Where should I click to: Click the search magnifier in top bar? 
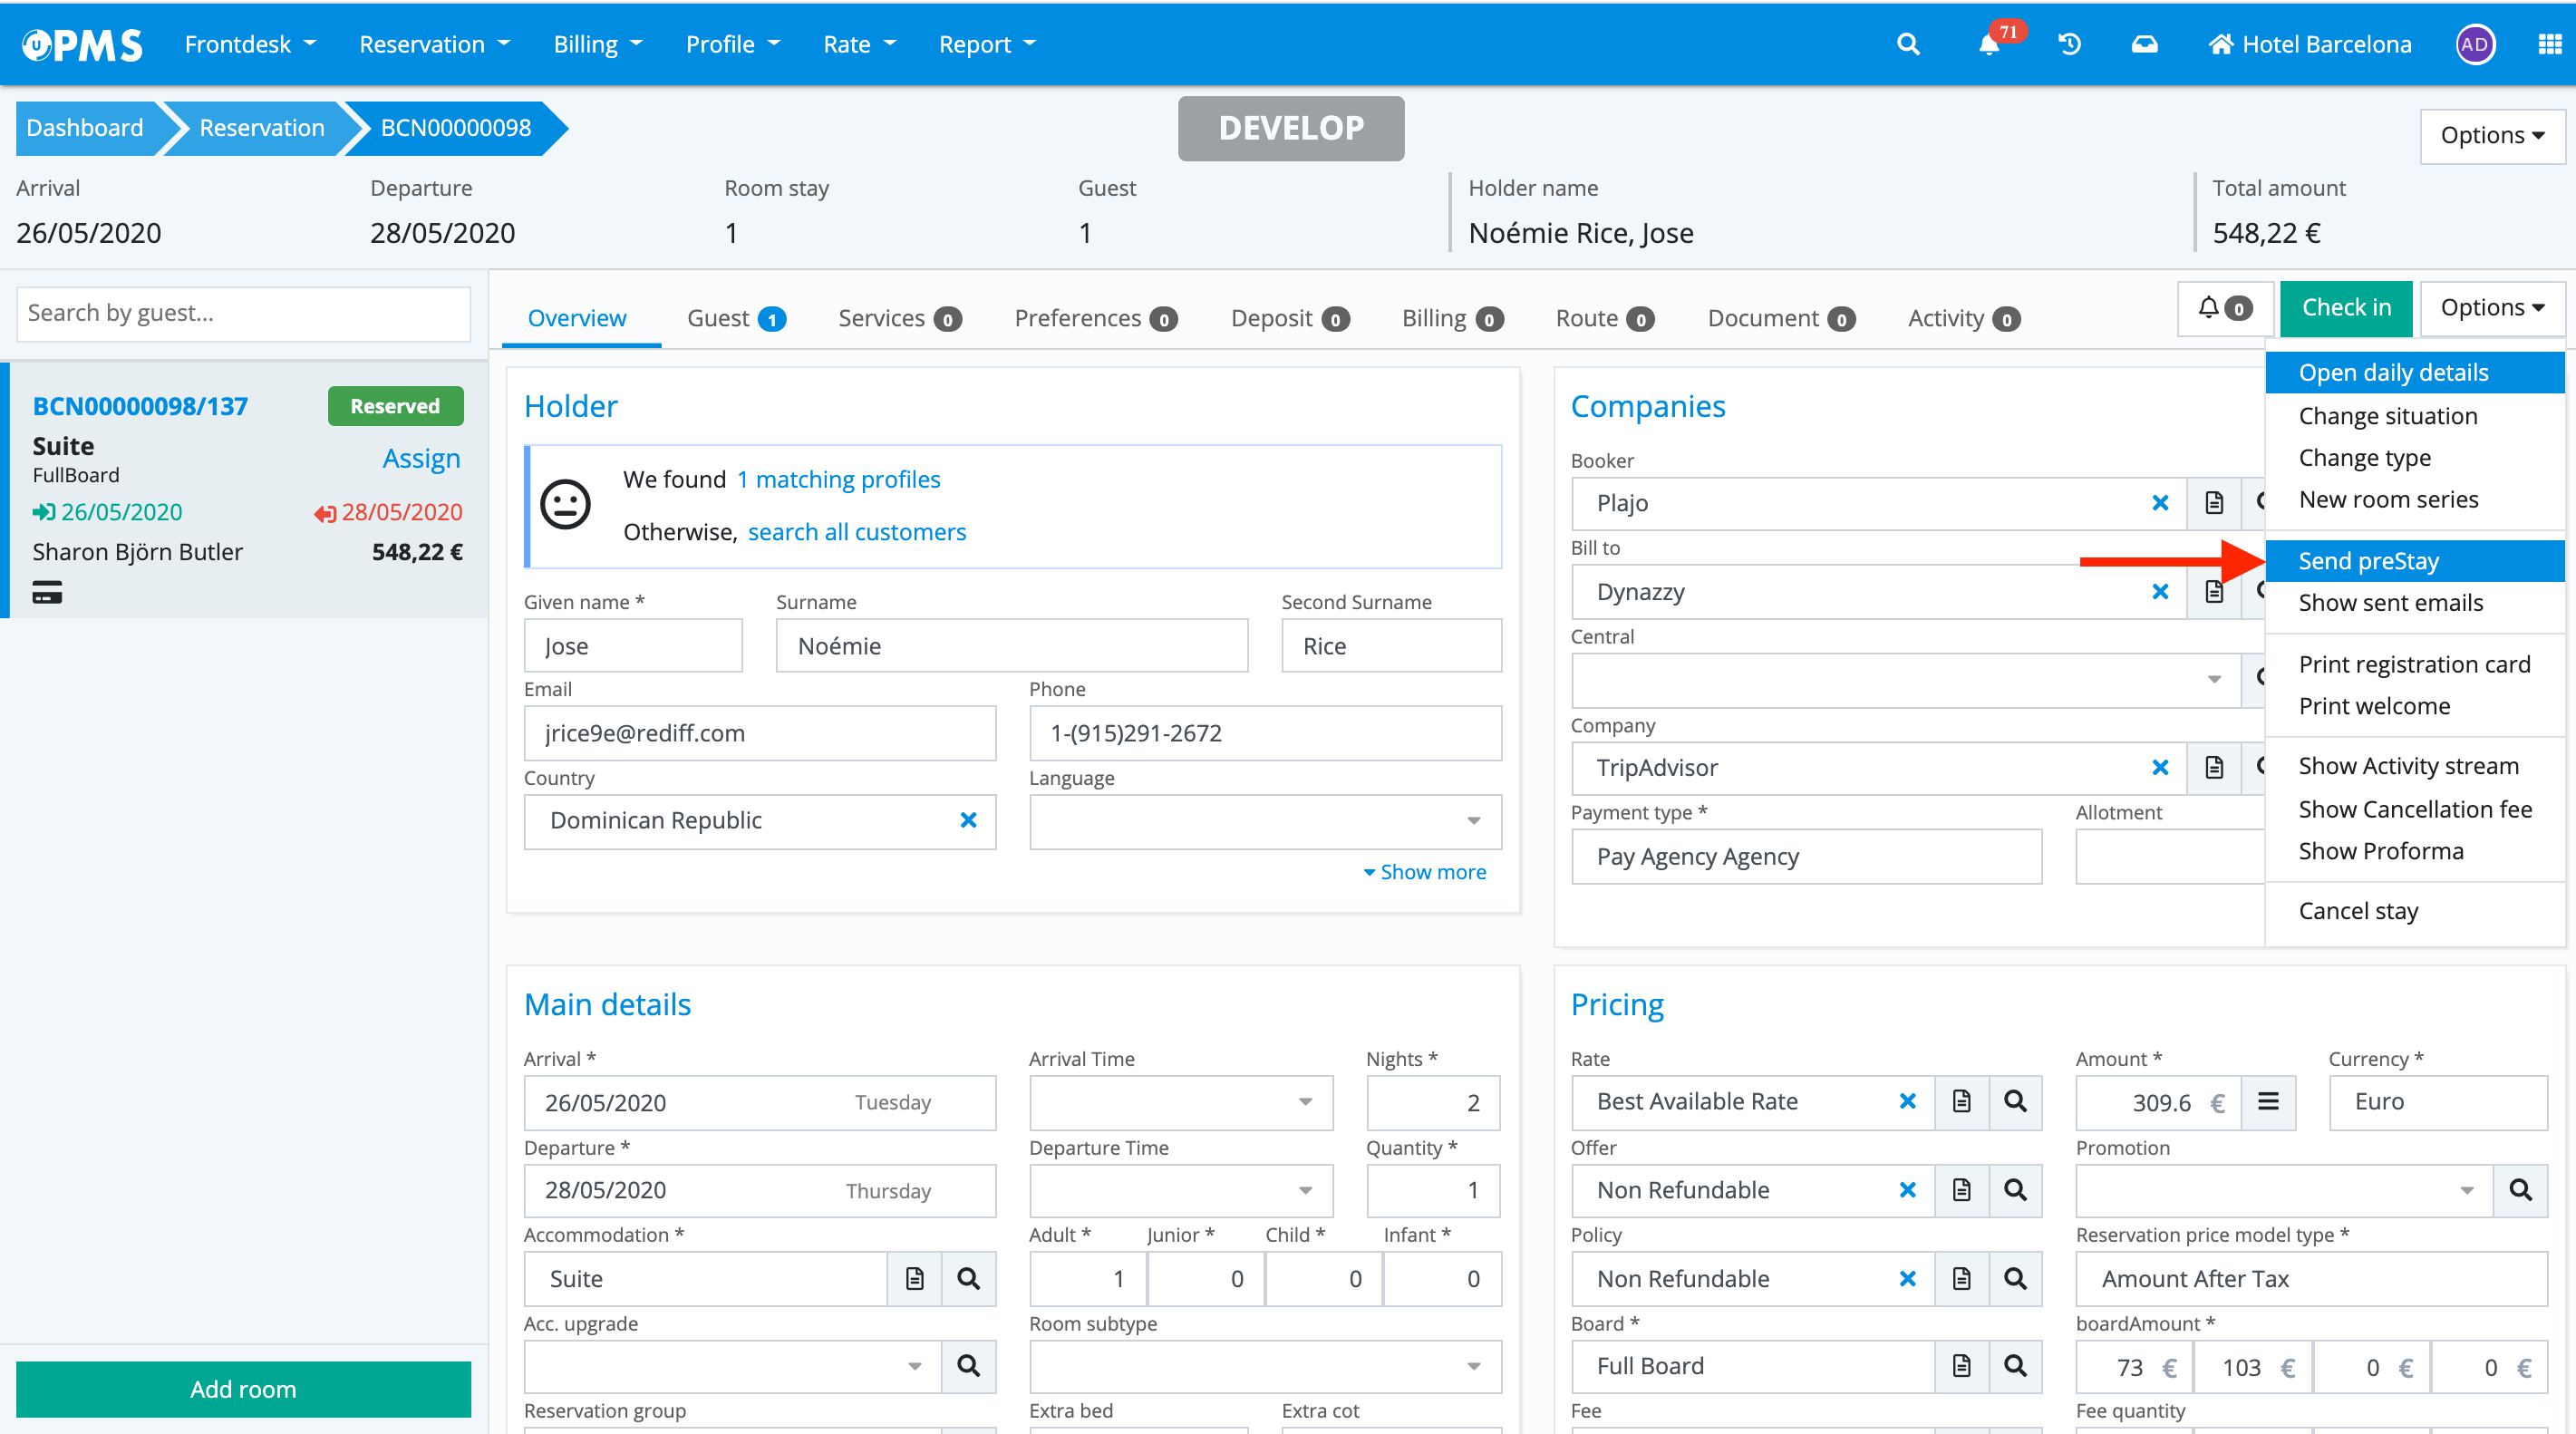tap(1908, 44)
